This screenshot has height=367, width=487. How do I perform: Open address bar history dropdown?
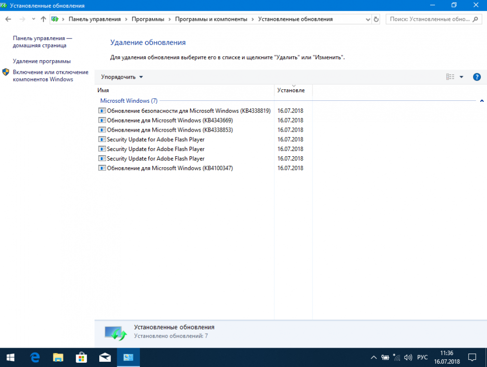click(x=368, y=19)
